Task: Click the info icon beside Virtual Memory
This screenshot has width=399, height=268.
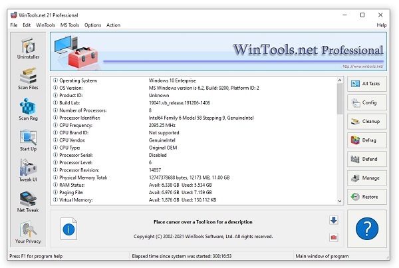Action: [55, 200]
